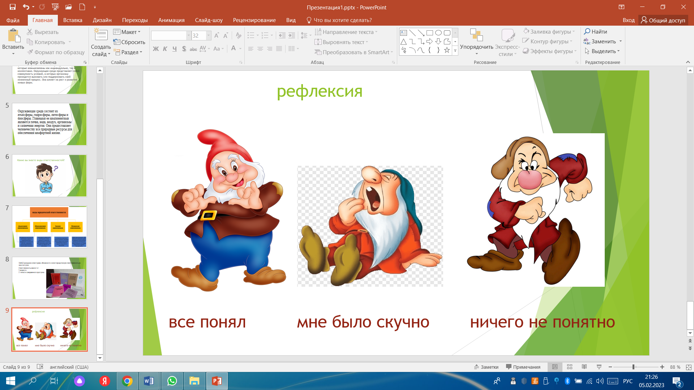Select the text box shape in gallery
The width and height of the screenshot is (694, 390).
tap(404, 32)
